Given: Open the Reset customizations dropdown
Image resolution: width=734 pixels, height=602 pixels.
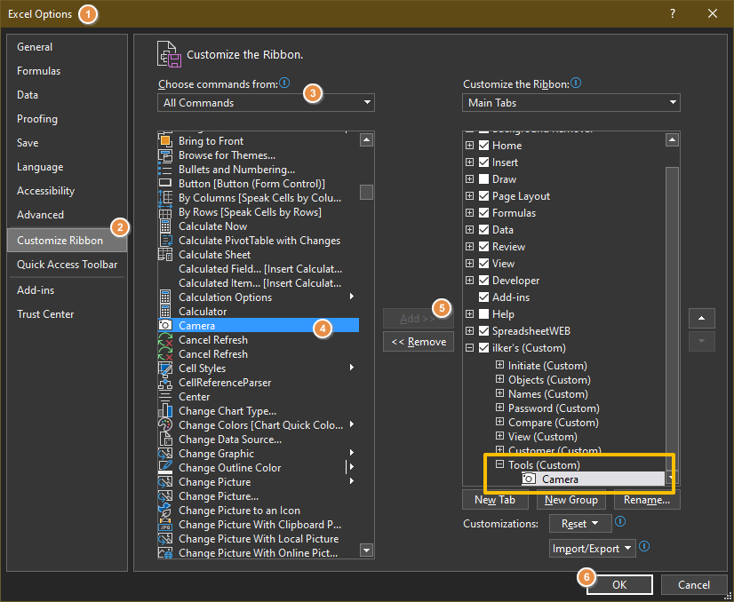Looking at the screenshot, I should coord(580,523).
